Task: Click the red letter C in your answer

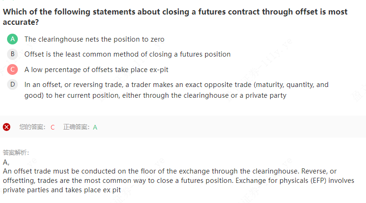Action: pos(53,127)
